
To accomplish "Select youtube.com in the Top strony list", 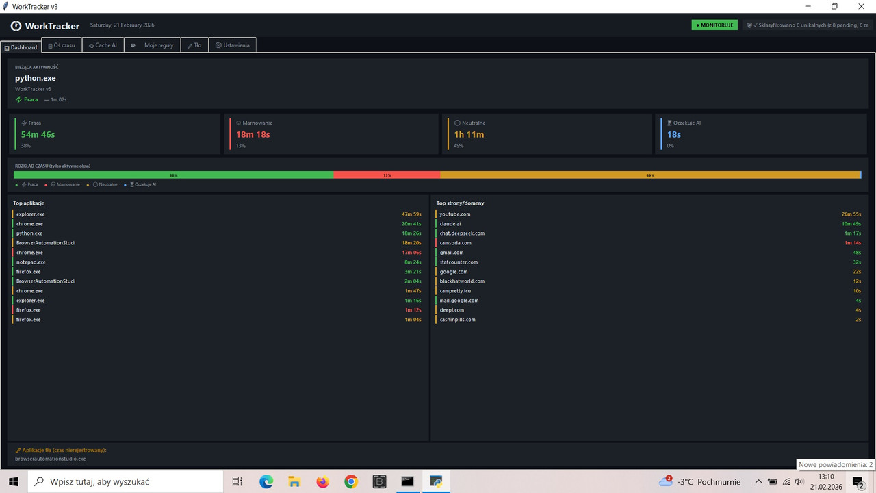I will coord(454,214).
